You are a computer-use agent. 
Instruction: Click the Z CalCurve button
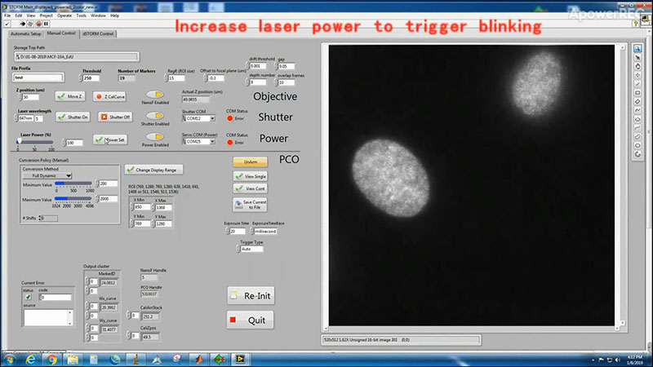[x=110, y=96]
